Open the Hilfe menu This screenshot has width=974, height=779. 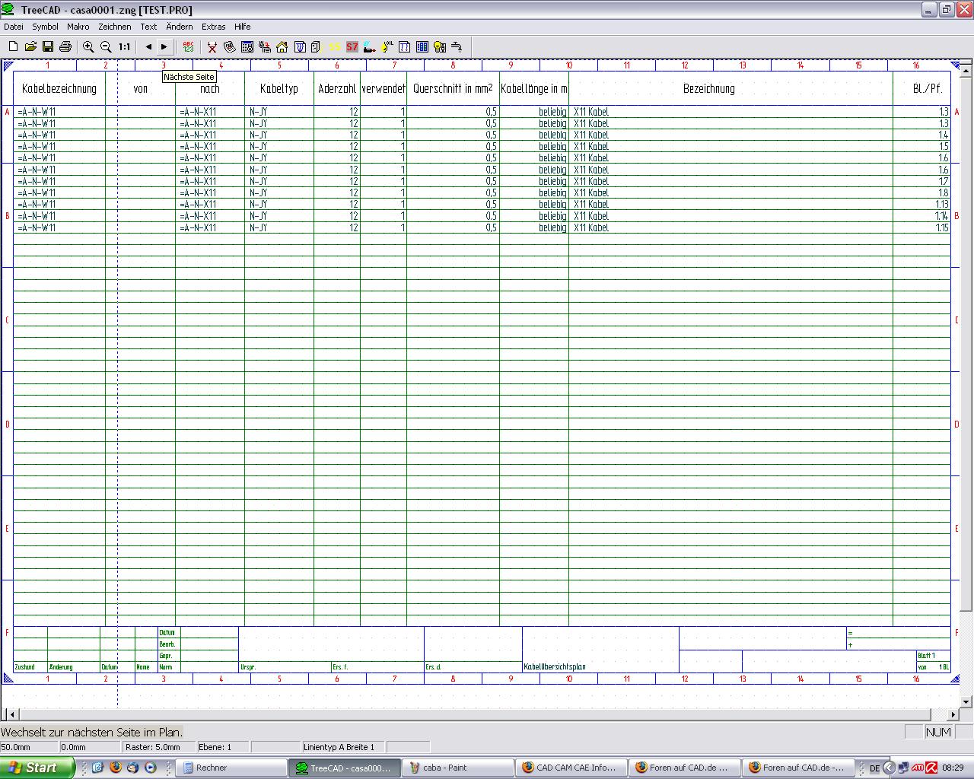(x=243, y=27)
